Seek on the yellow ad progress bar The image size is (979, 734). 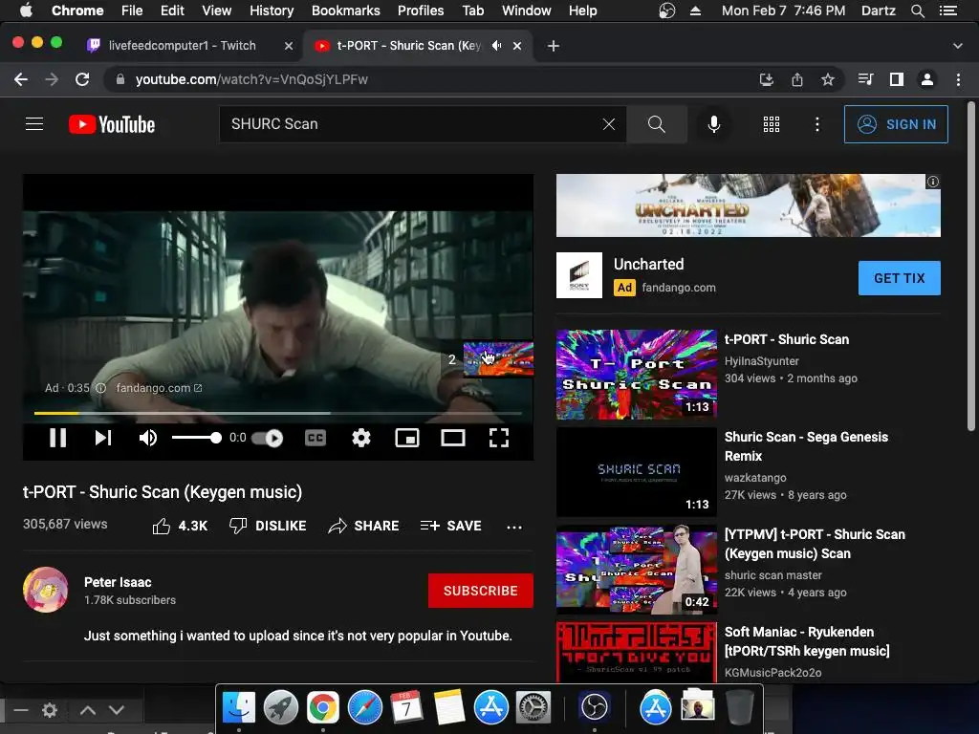(x=278, y=413)
